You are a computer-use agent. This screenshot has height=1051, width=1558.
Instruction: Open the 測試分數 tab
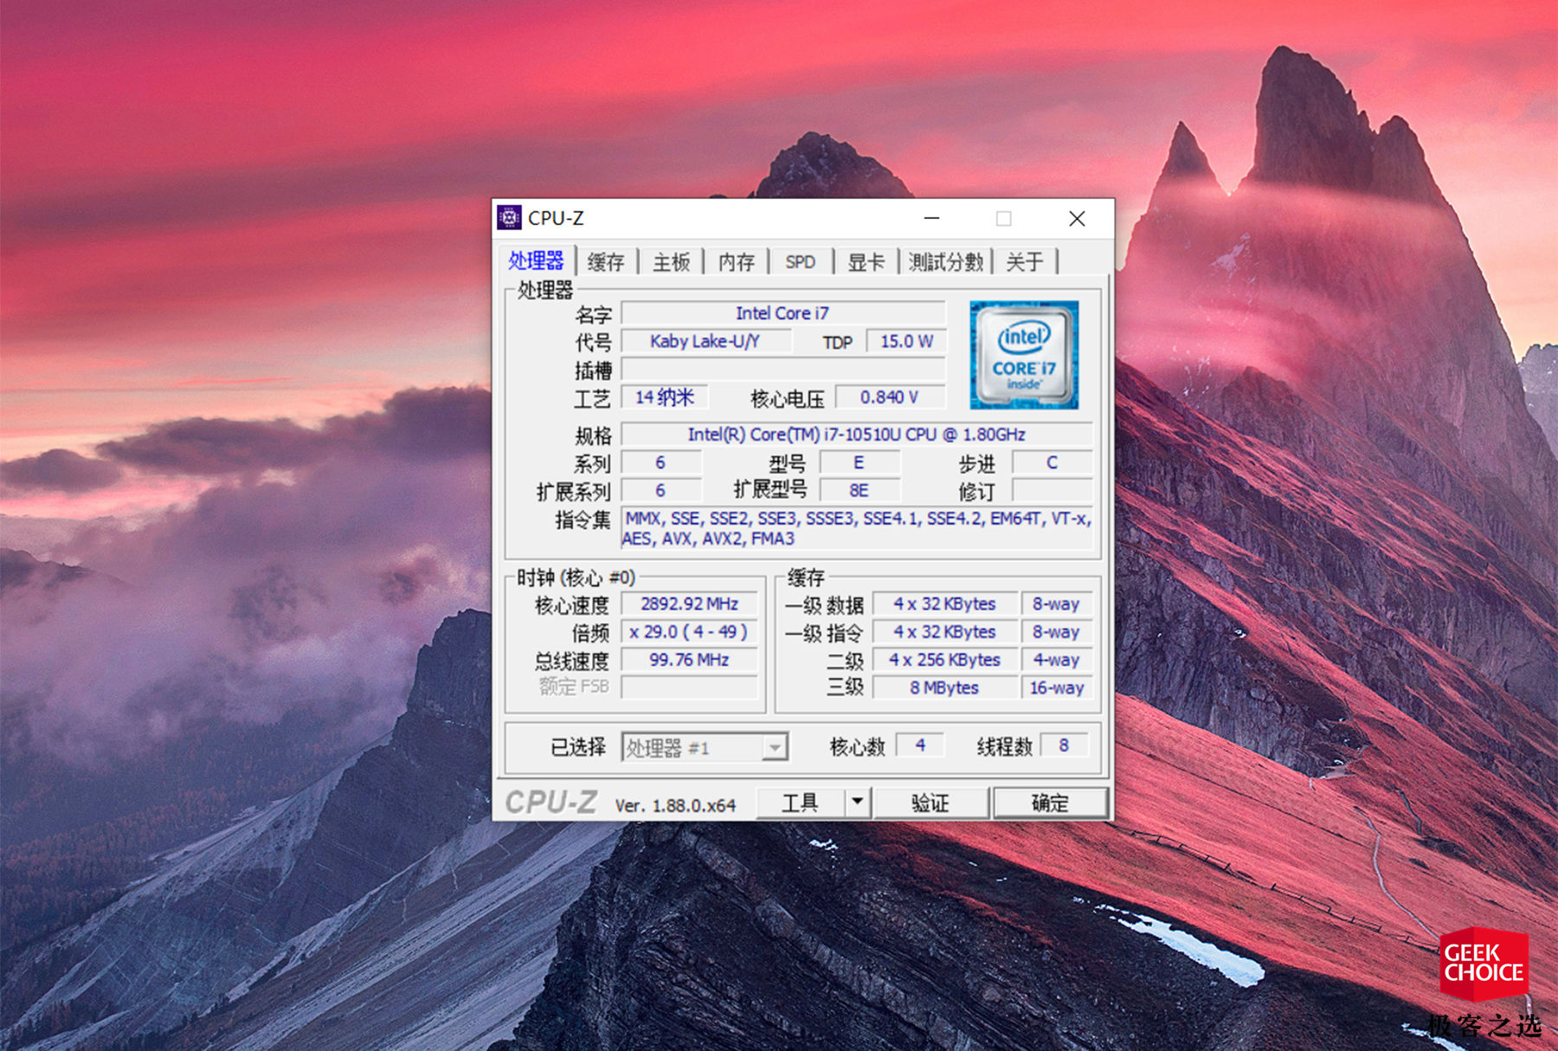[x=946, y=261]
